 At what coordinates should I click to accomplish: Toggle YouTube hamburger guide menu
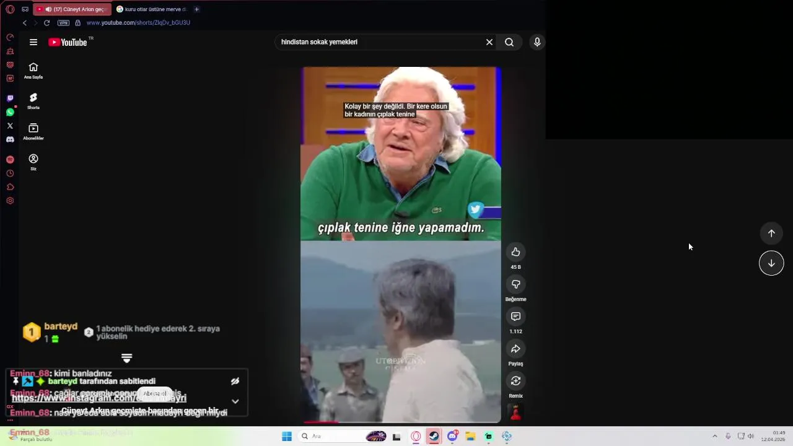tap(33, 42)
